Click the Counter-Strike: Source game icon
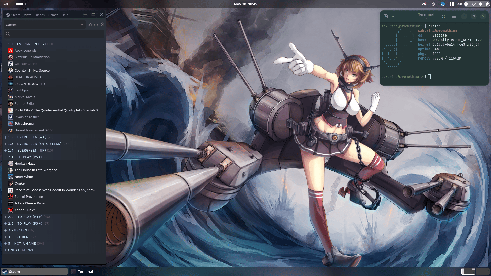 [x=11, y=71]
